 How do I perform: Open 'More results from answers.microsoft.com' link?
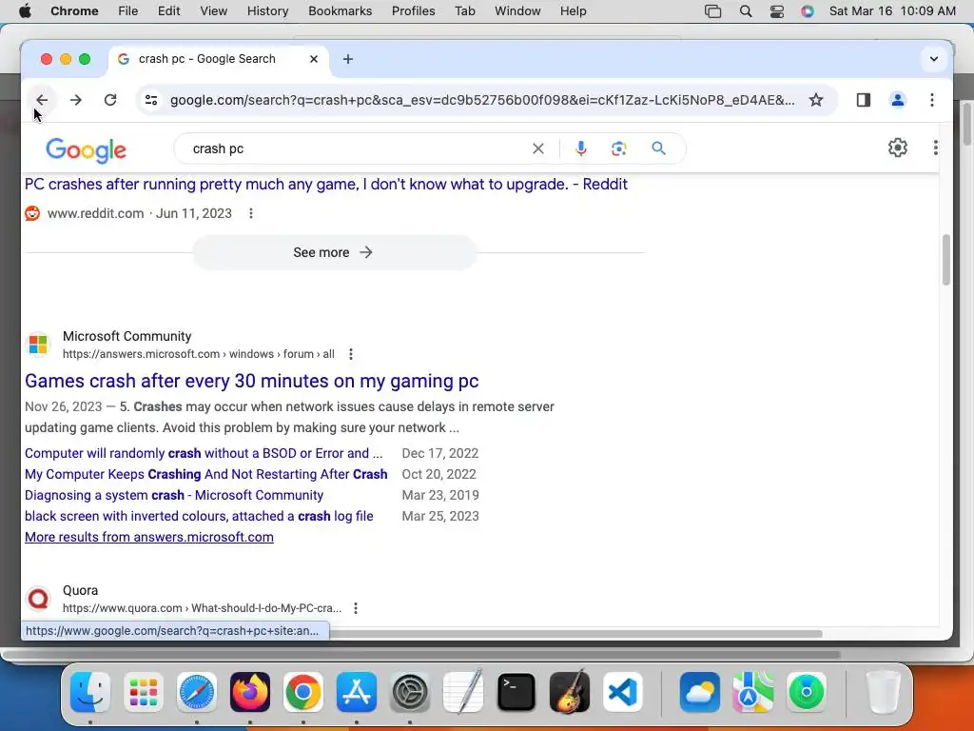click(x=149, y=537)
